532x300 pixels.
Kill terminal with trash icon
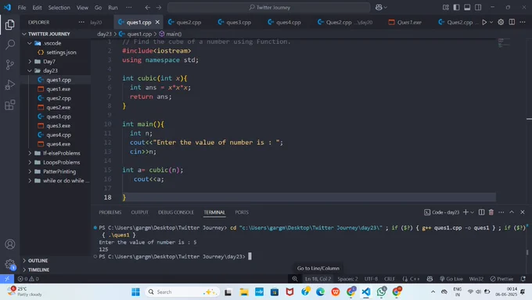pos(491,212)
